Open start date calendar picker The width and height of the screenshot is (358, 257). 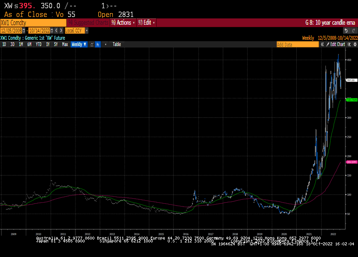coord(24,31)
